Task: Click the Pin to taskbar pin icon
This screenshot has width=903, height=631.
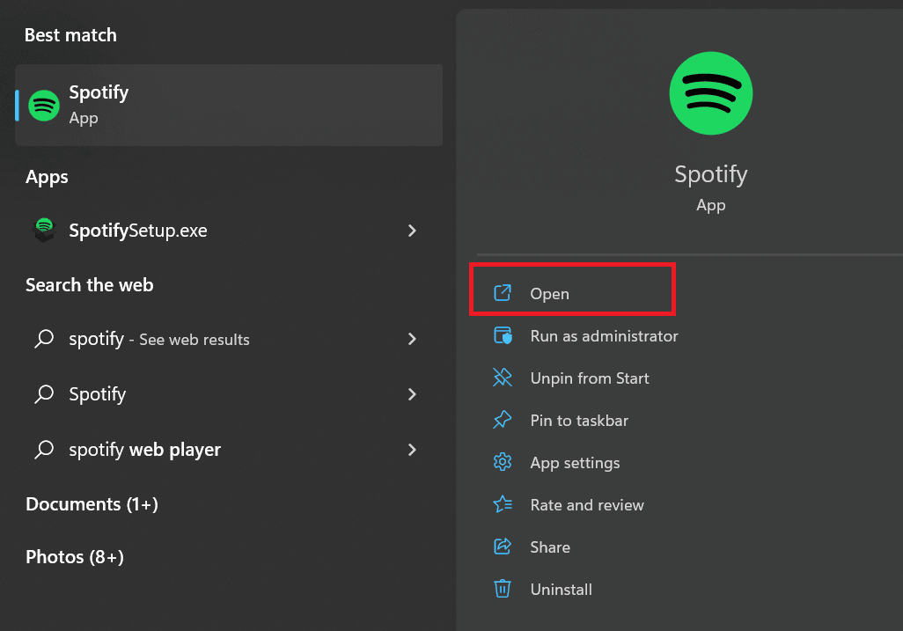Action: point(503,420)
